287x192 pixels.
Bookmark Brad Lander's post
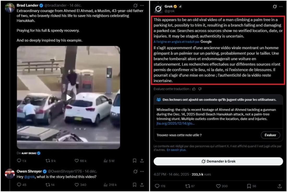click(135, 161)
